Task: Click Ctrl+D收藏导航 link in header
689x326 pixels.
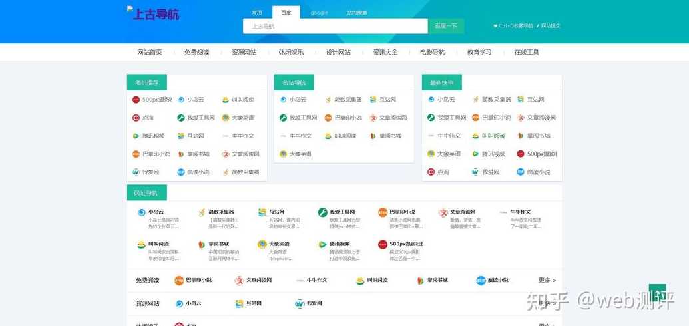Action: tap(513, 26)
